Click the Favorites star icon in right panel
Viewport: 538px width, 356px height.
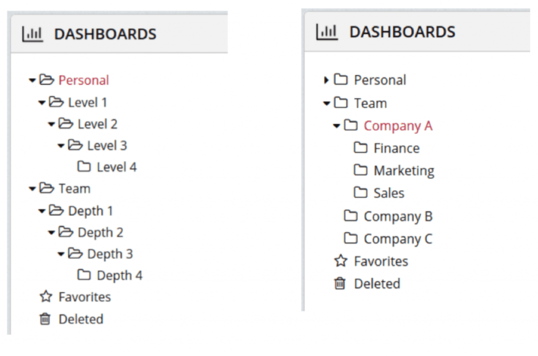coord(340,261)
